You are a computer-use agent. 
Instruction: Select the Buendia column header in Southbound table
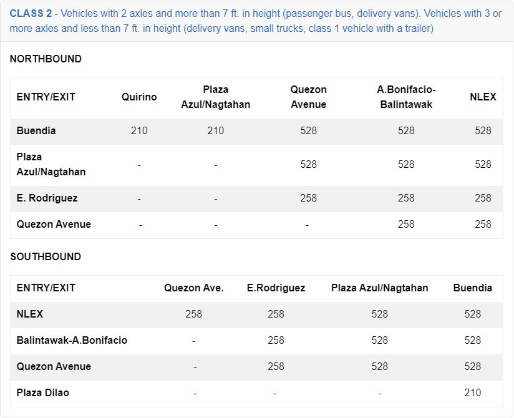pyautogui.click(x=472, y=288)
